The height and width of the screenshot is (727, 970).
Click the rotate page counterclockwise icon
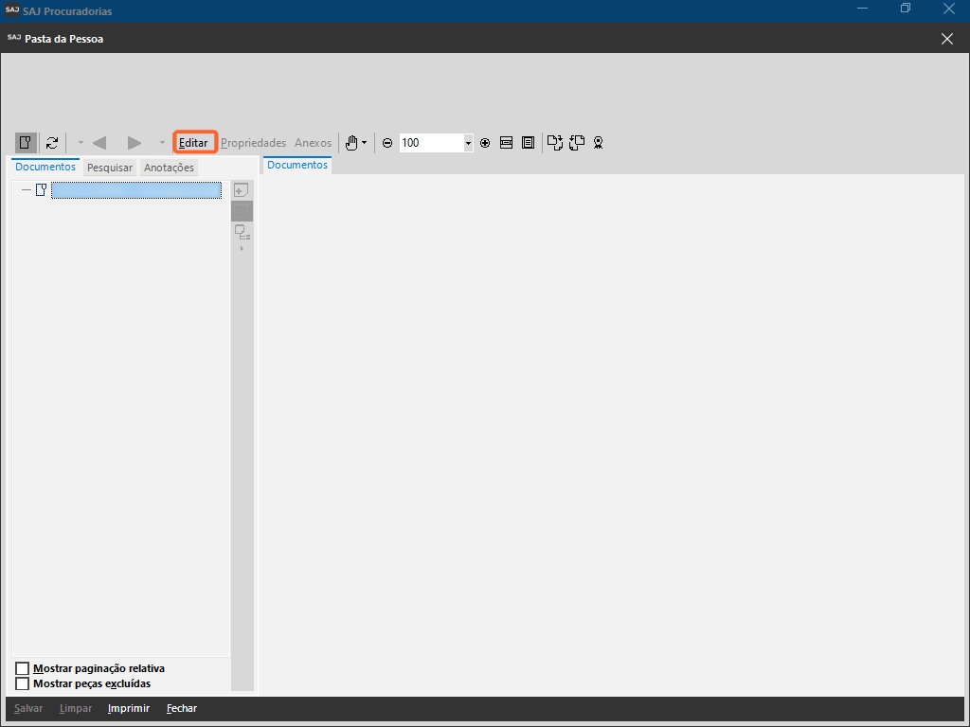click(x=577, y=143)
